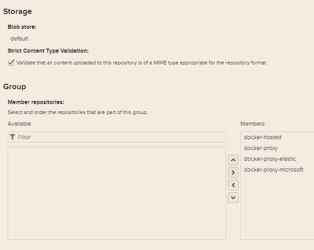
Task: Click the funnel icon in the Filter box
Action: click(13, 137)
